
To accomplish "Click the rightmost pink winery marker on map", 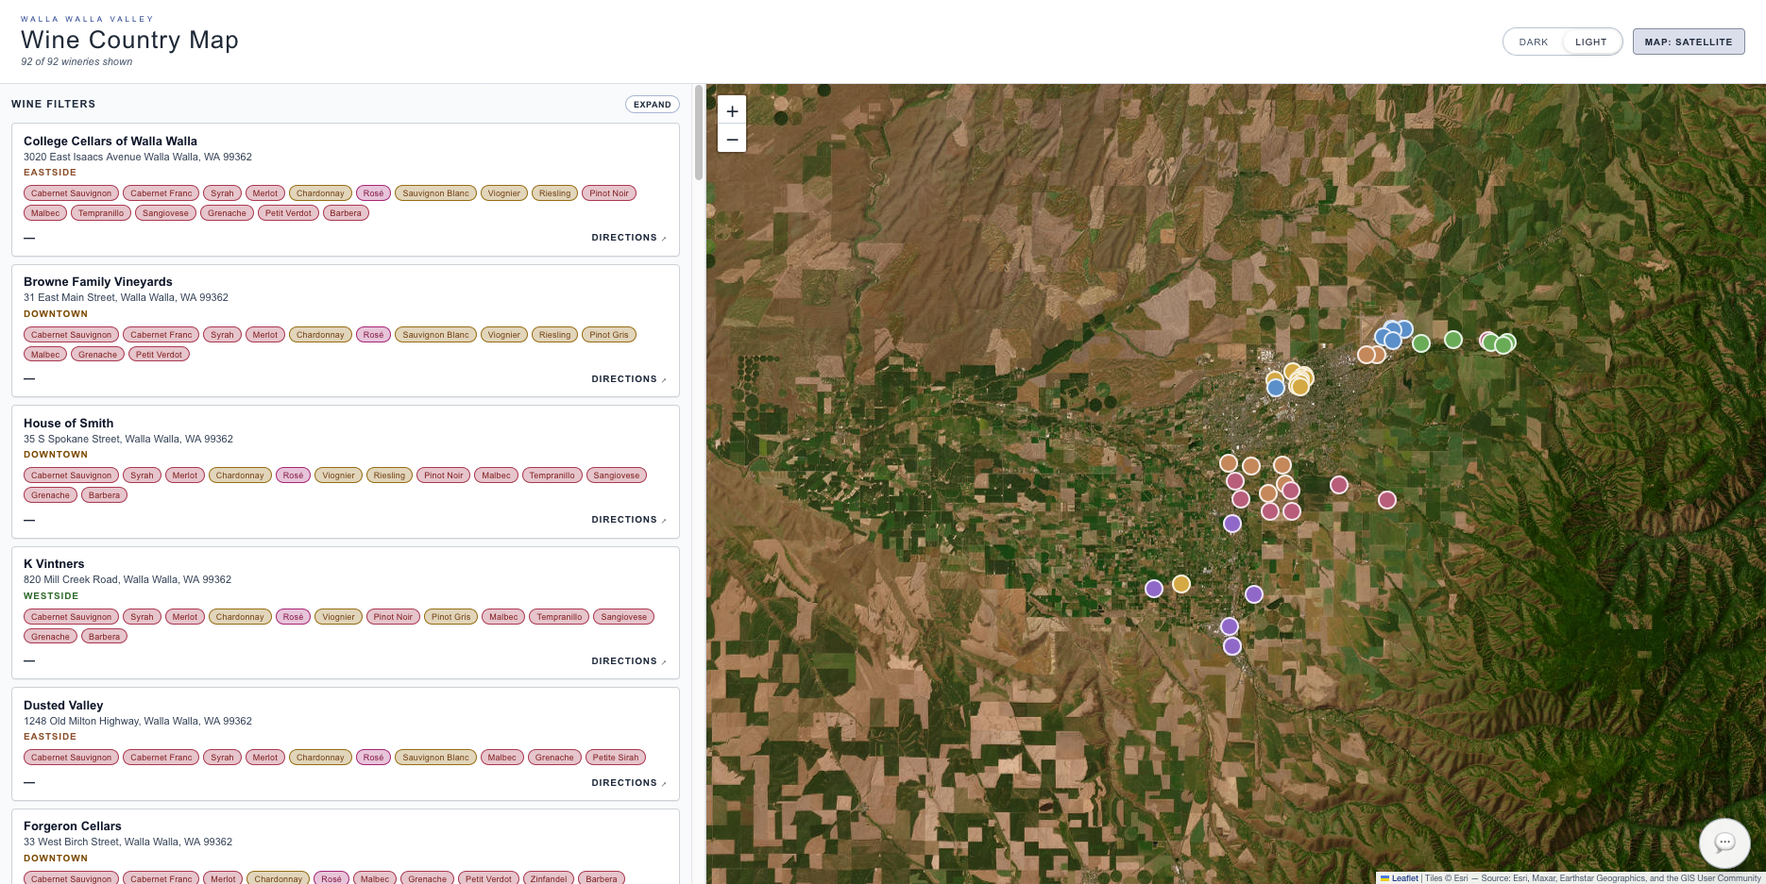I will pos(1386,500).
